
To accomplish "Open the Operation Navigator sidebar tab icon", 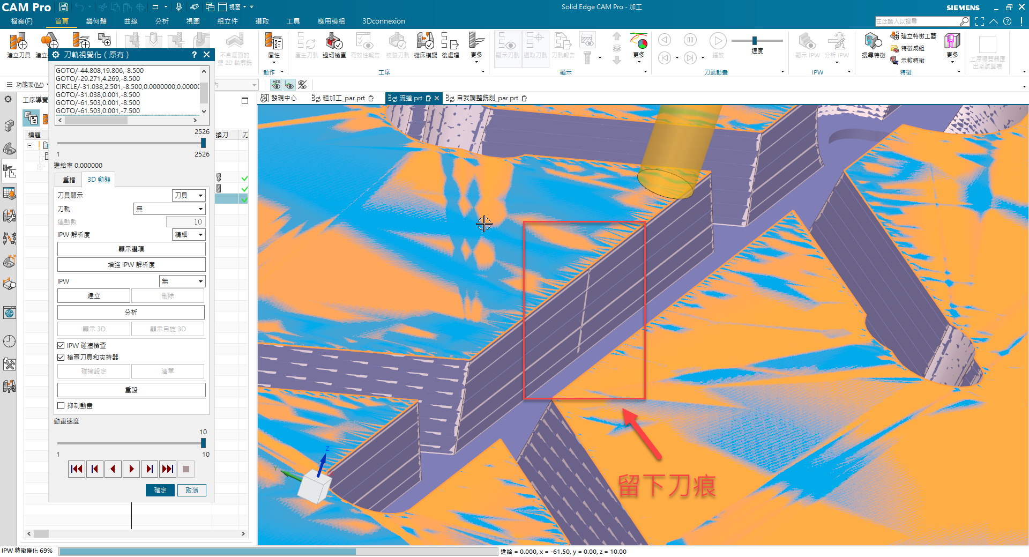I will [x=10, y=171].
